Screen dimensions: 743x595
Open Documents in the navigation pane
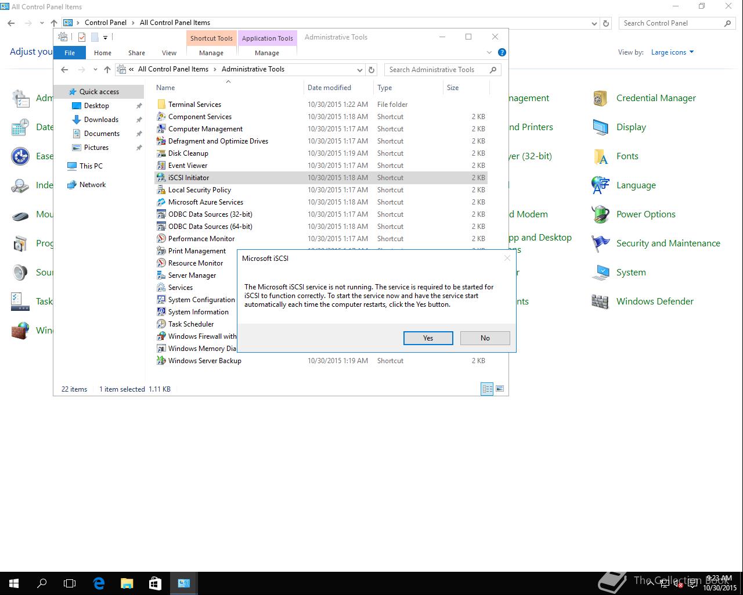point(102,134)
